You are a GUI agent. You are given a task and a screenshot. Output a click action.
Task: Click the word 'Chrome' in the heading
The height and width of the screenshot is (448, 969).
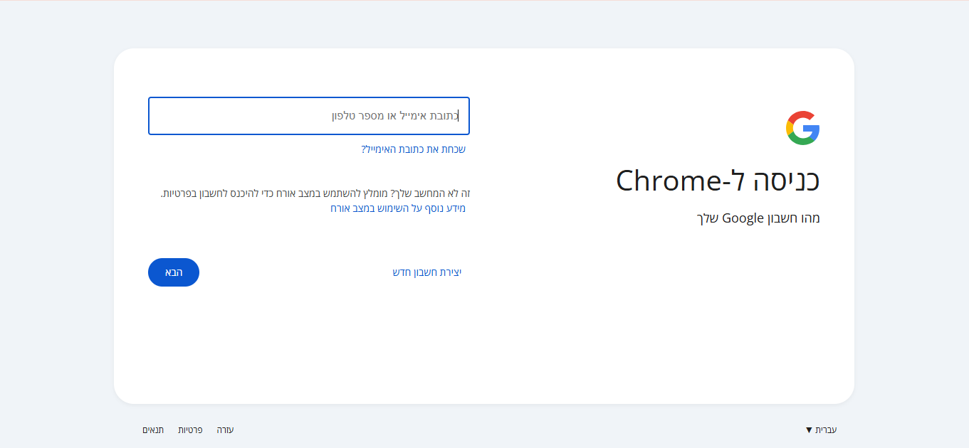(668, 181)
